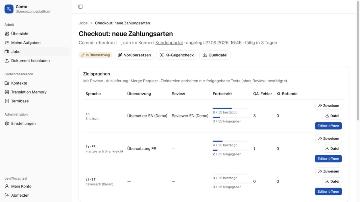
Task: Open Translation Memory in the sidebar
Action: (36, 92)
